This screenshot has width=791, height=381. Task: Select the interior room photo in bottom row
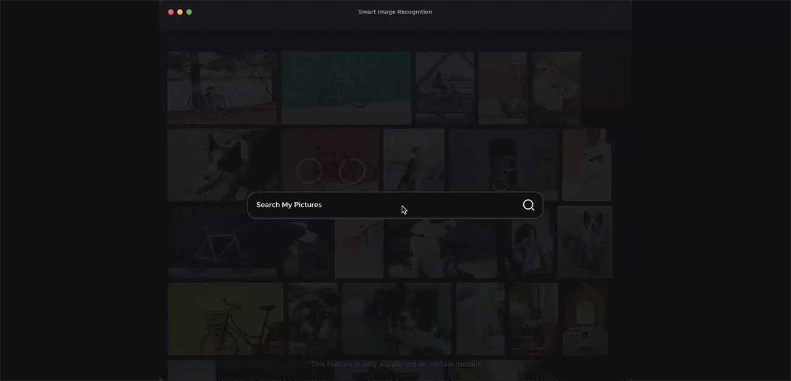click(x=534, y=319)
